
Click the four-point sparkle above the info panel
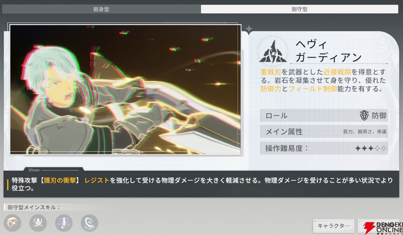pos(249,29)
